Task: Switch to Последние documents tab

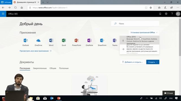Action: pos(25,68)
